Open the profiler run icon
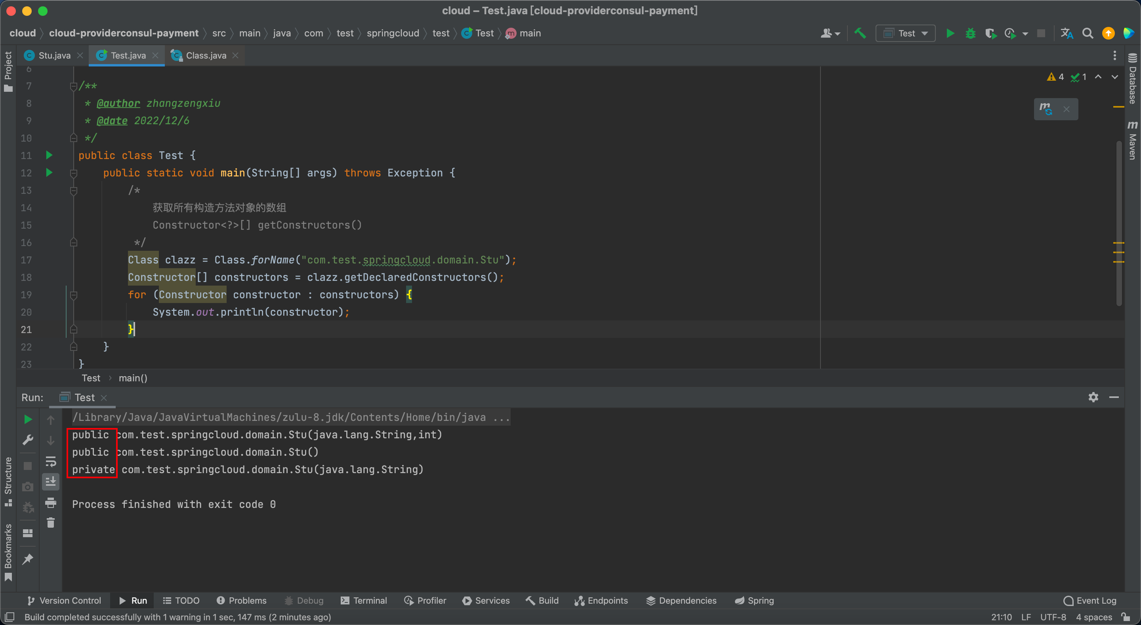1141x625 pixels. [x=1010, y=33]
